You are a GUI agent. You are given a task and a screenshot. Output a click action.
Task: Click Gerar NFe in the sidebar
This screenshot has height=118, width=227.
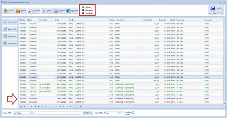click(x=10, y=29)
